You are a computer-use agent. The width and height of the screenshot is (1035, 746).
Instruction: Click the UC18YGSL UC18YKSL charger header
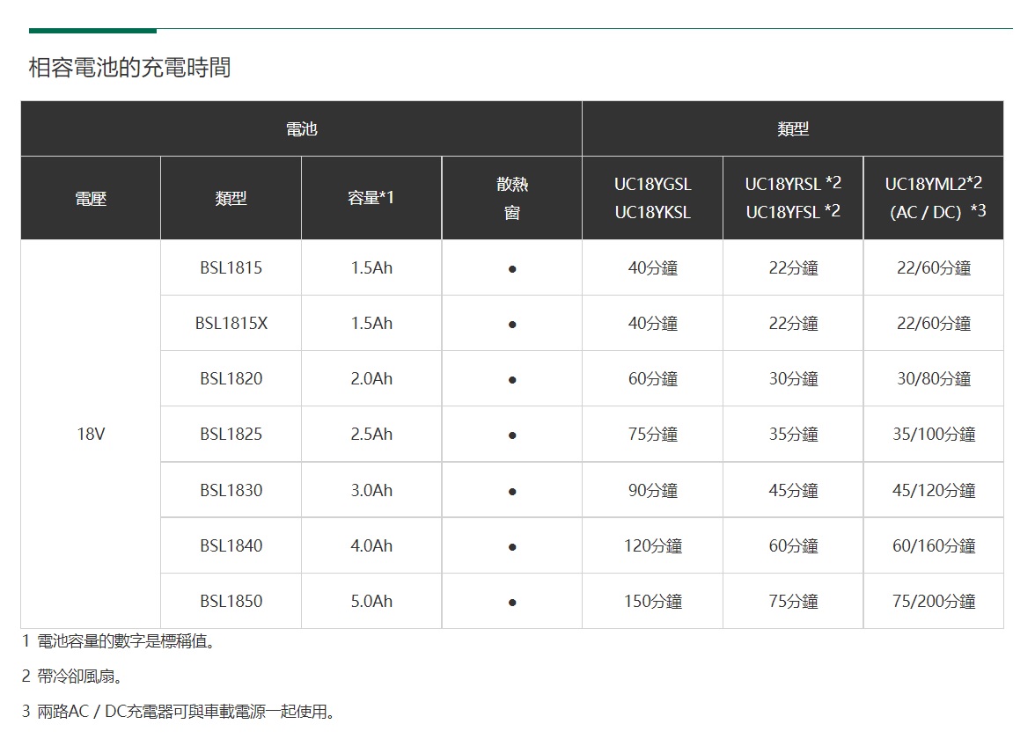click(x=652, y=199)
